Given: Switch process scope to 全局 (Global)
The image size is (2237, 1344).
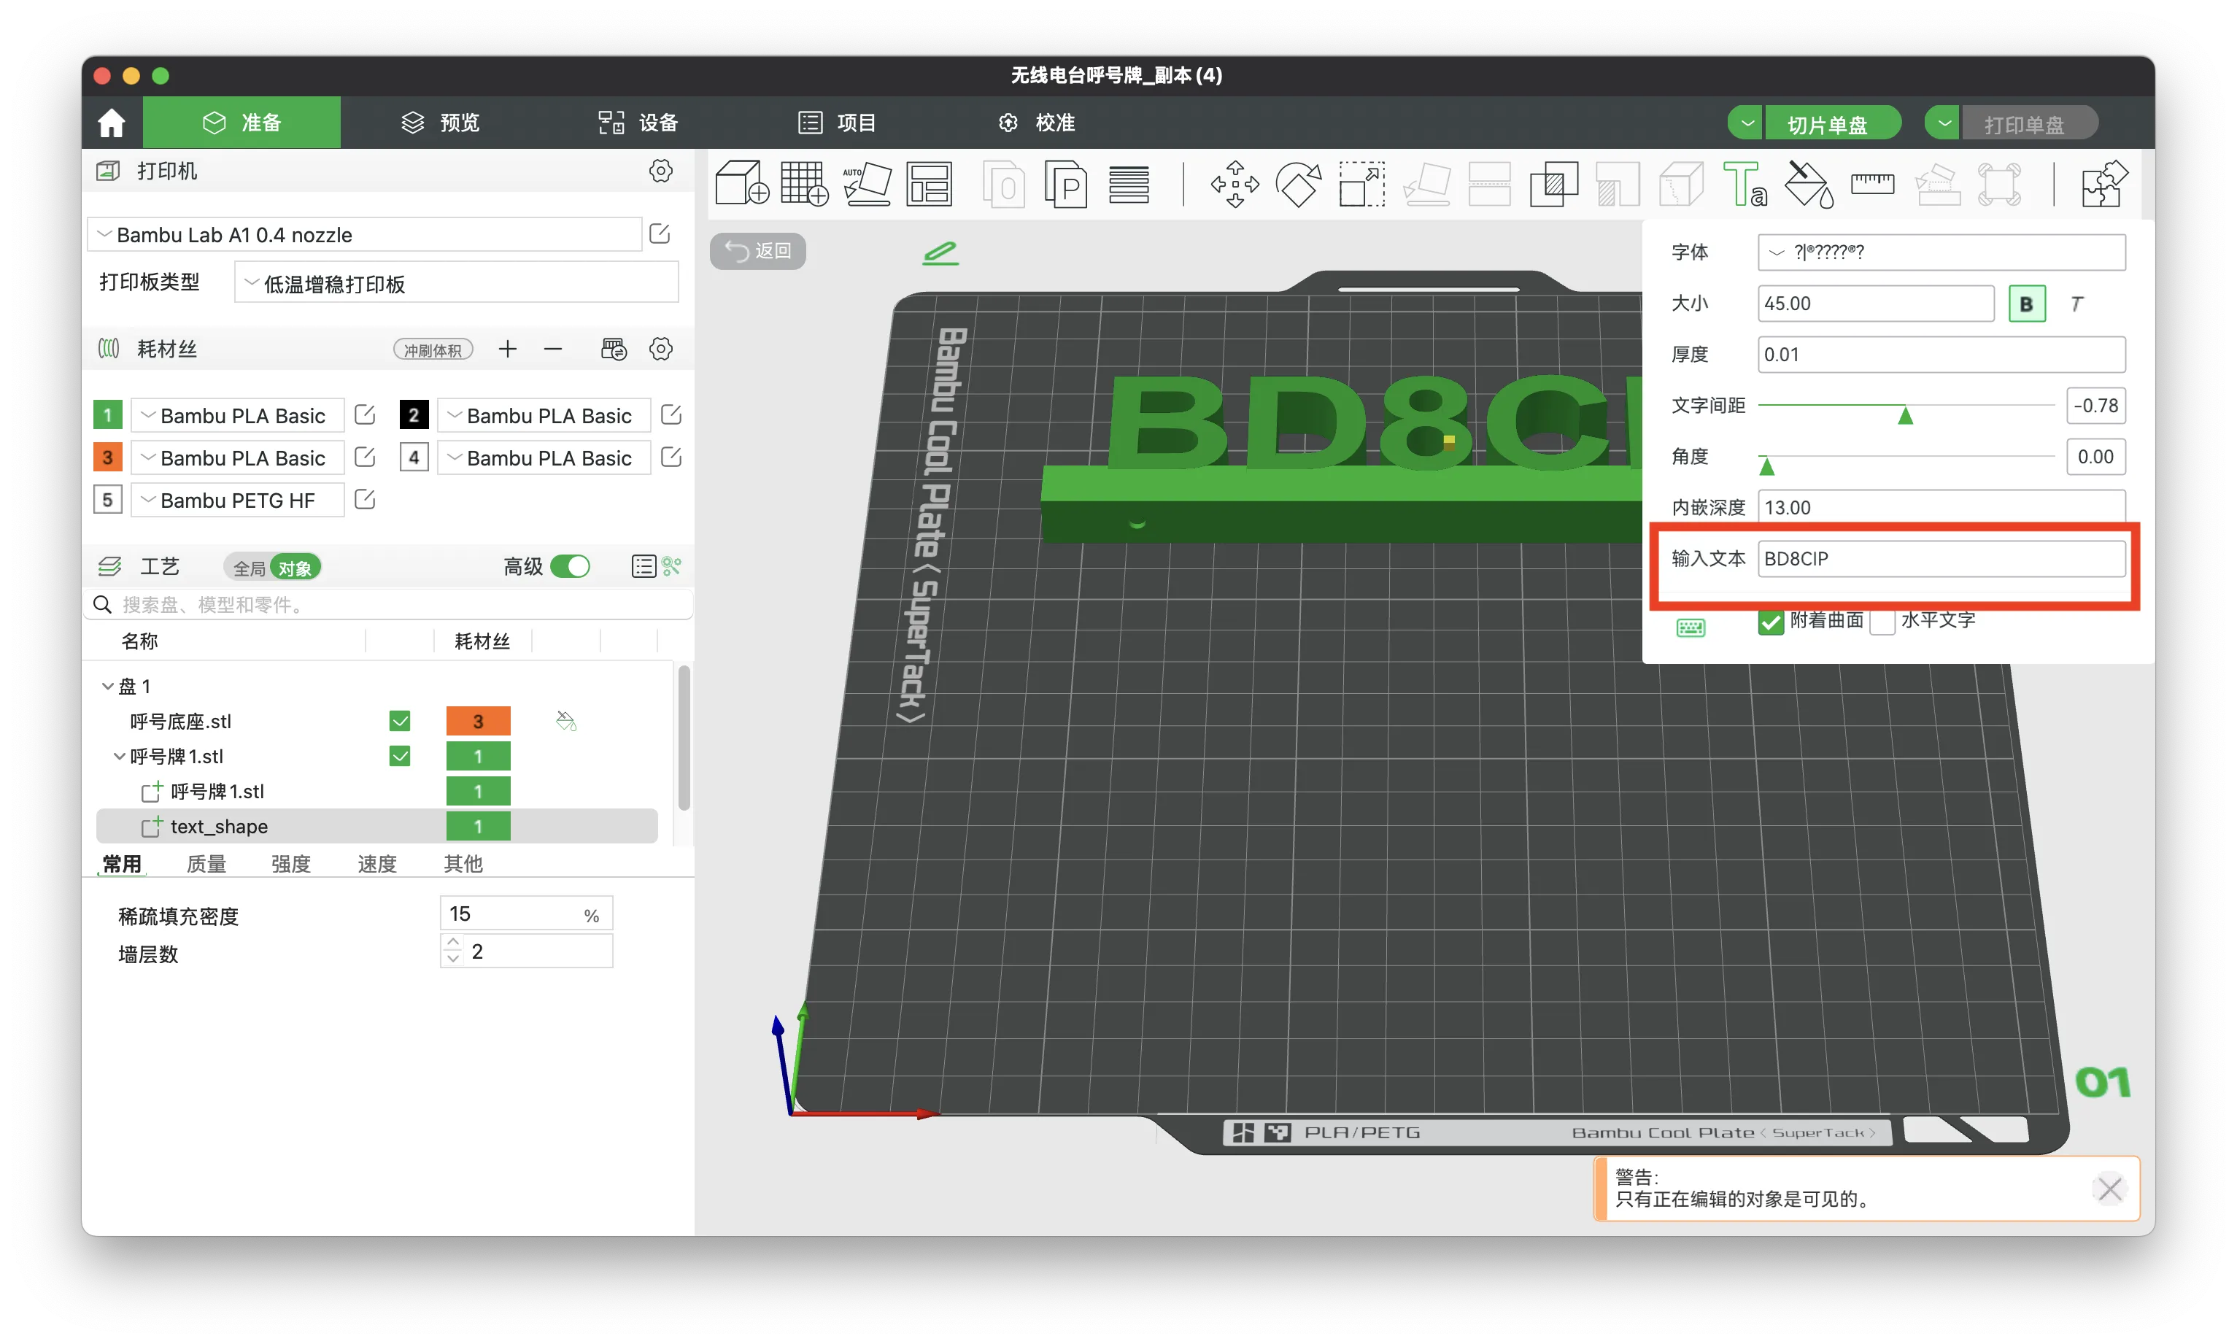Looking at the screenshot, I should [x=248, y=568].
